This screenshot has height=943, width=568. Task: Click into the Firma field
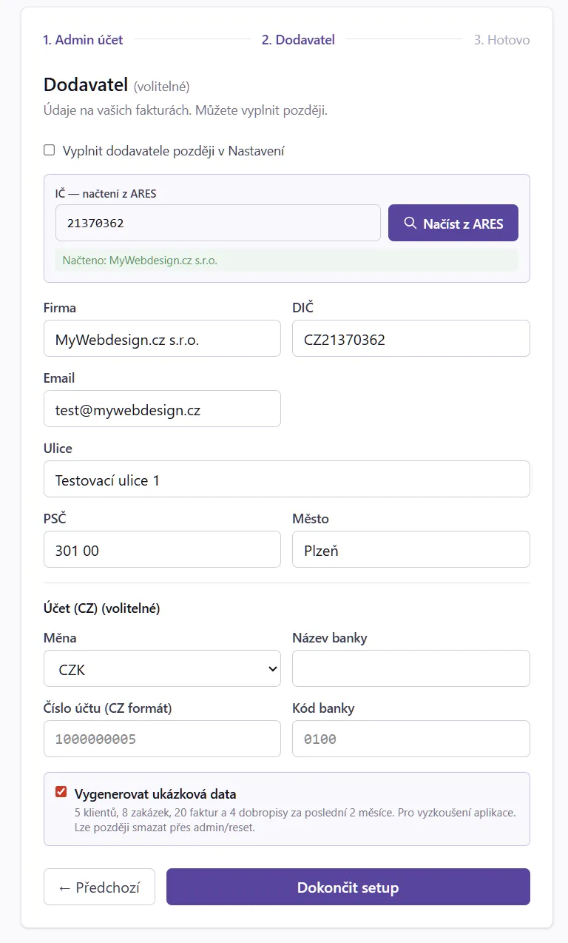tap(162, 339)
